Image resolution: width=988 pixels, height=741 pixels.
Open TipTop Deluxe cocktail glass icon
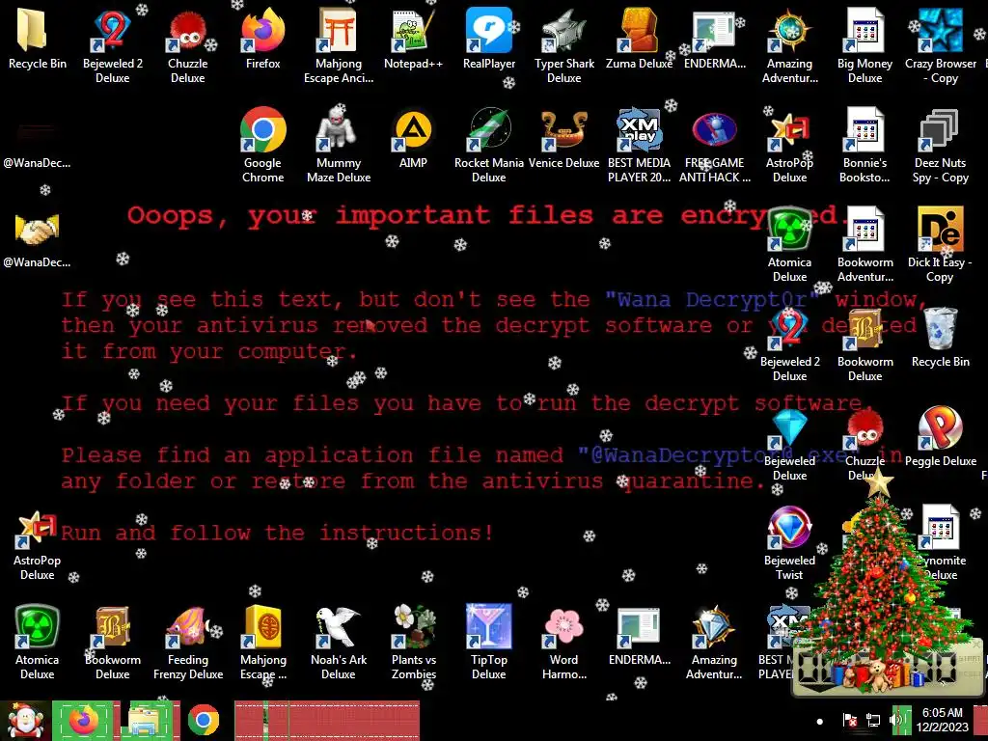tap(489, 643)
